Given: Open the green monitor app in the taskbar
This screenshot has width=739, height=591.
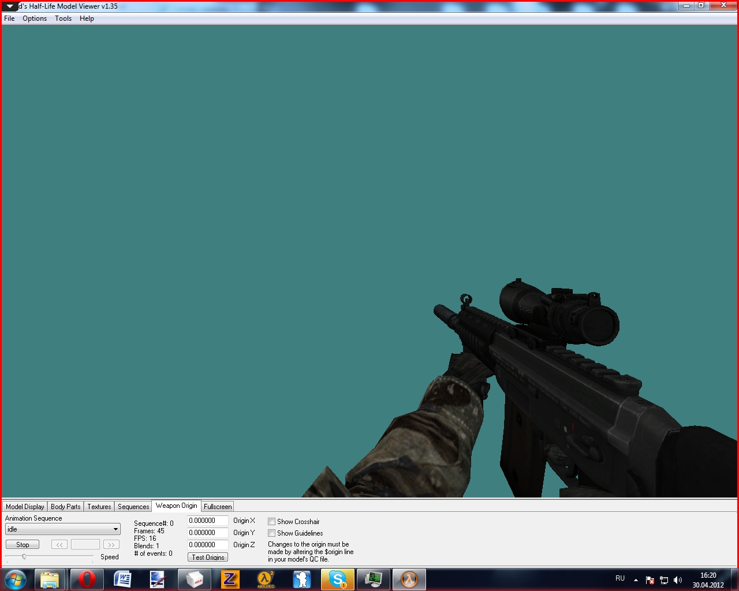Looking at the screenshot, I should tap(374, 579).
